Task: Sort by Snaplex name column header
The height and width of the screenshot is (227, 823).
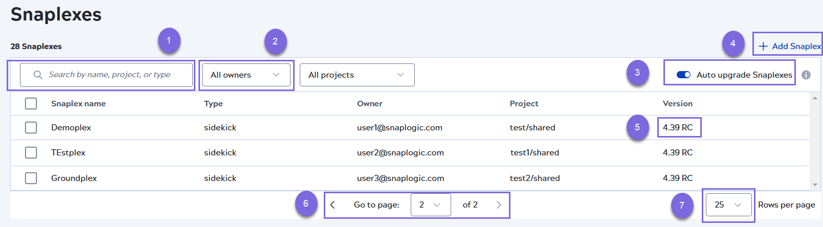Action: click(78, 103)
